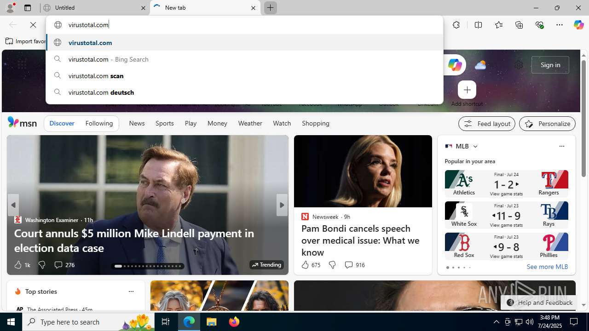
Task: Open page settings gear icon
Action: 519,65
